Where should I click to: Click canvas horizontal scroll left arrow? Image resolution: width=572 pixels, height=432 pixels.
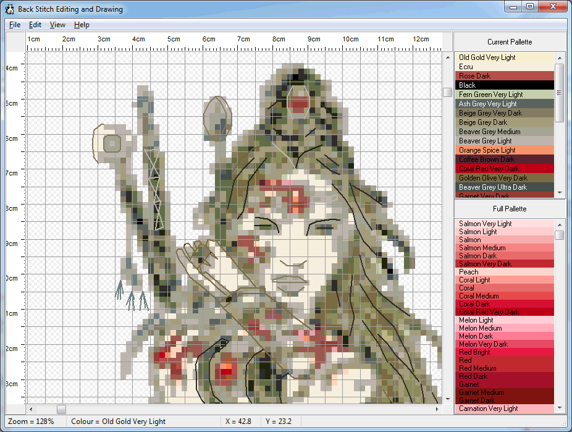(31, 409)
